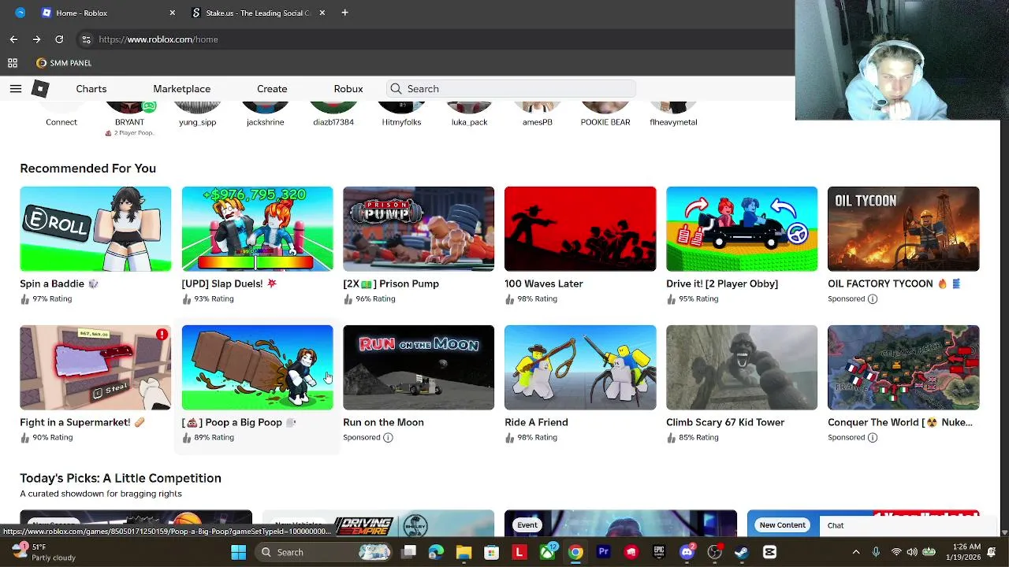Open the Spin a Baddie game thumbnail
The width and height of the screenshot is (1009, 567).
tap(95, 228)
